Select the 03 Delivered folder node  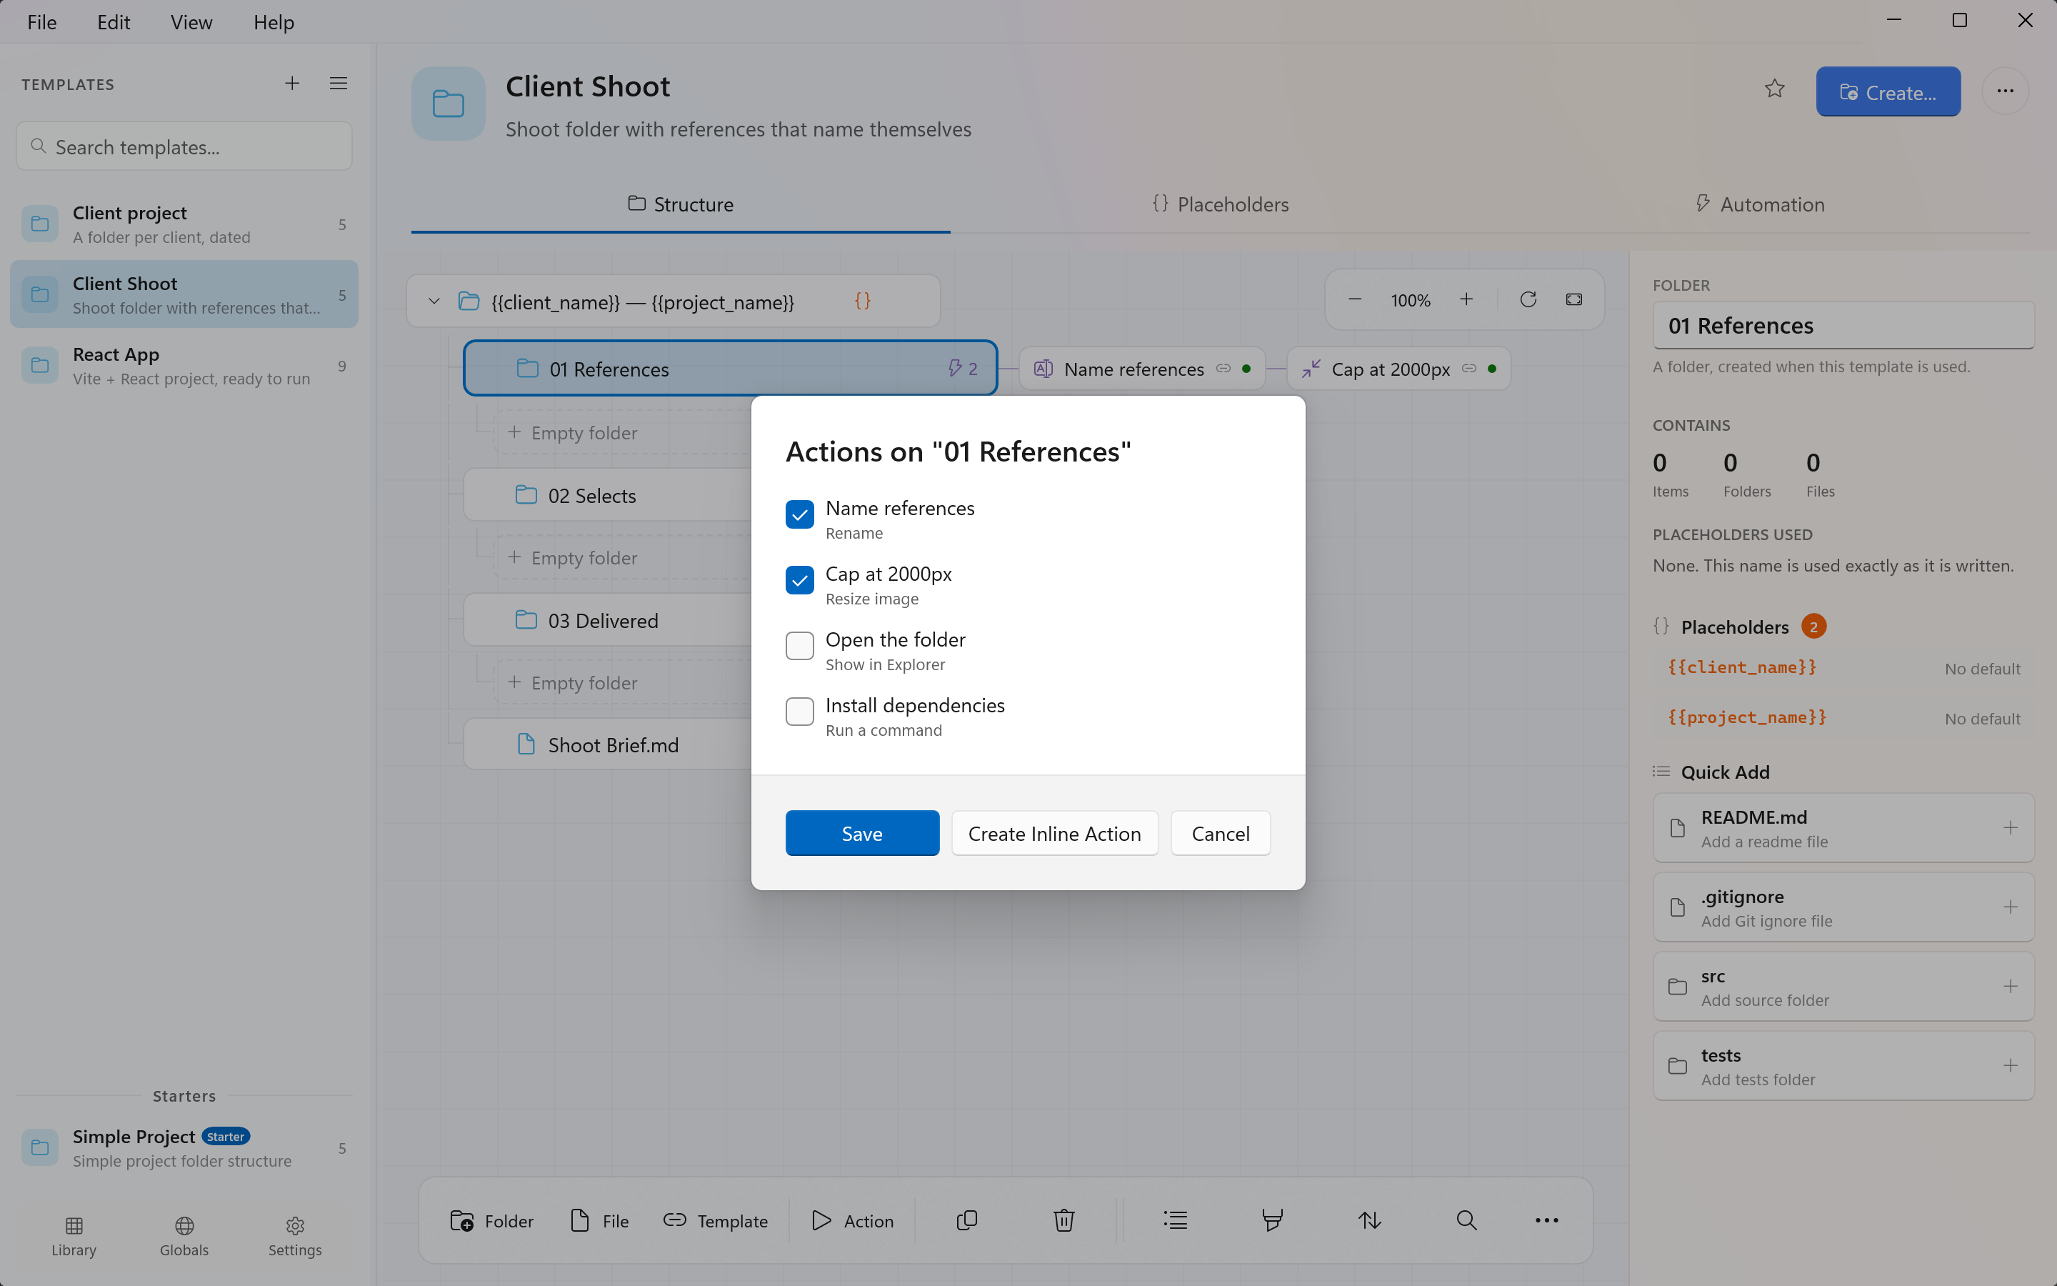[608, 621]
